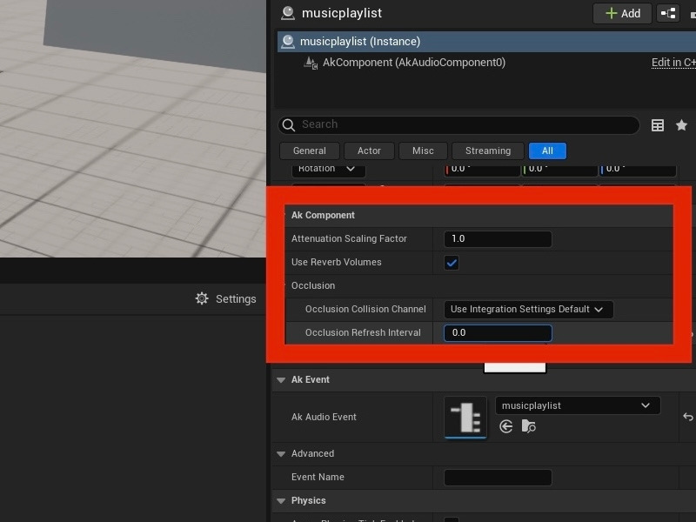The width and height of the screenshot is (696, 522).
Task: Click the AkComponent audio component icon
Action: [x=311, y=63]
